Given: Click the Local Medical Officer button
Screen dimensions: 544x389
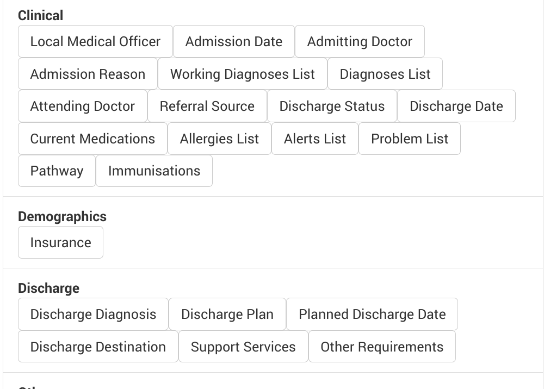Looking at the screenshot, I should click(95, 41).
